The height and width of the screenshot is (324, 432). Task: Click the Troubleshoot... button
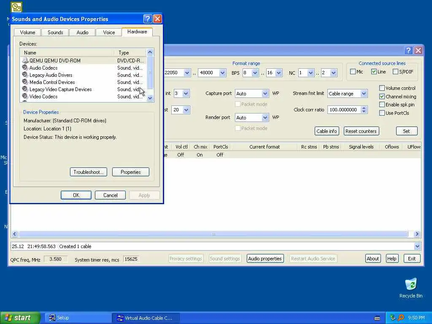click(89, 172)
